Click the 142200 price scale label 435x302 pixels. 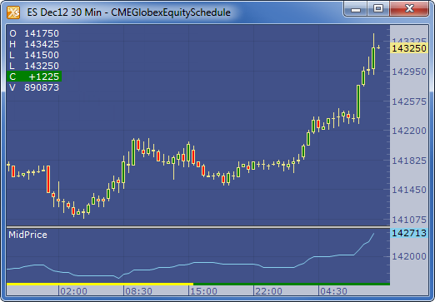point(409,131)
